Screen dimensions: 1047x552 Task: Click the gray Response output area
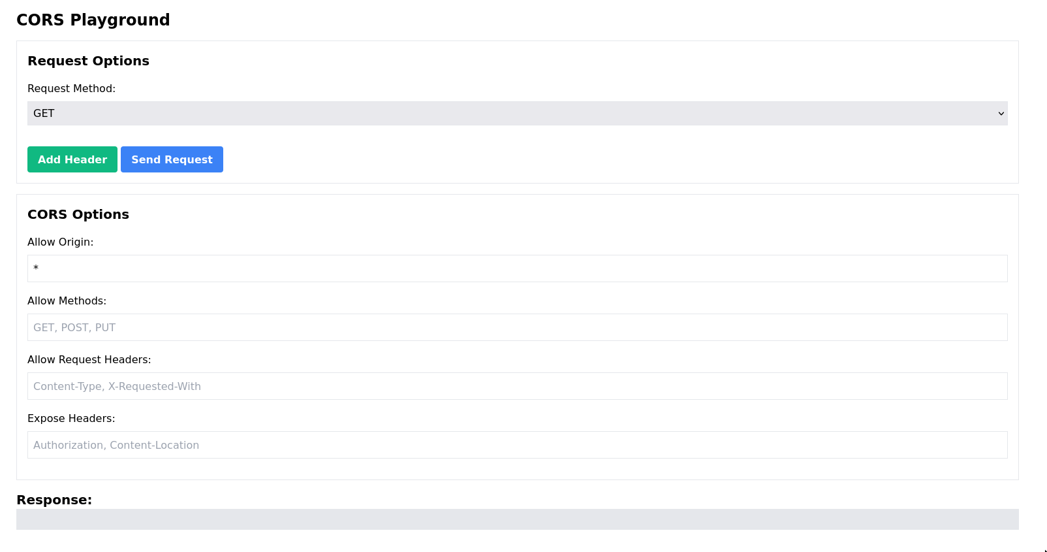coord(517,519)
